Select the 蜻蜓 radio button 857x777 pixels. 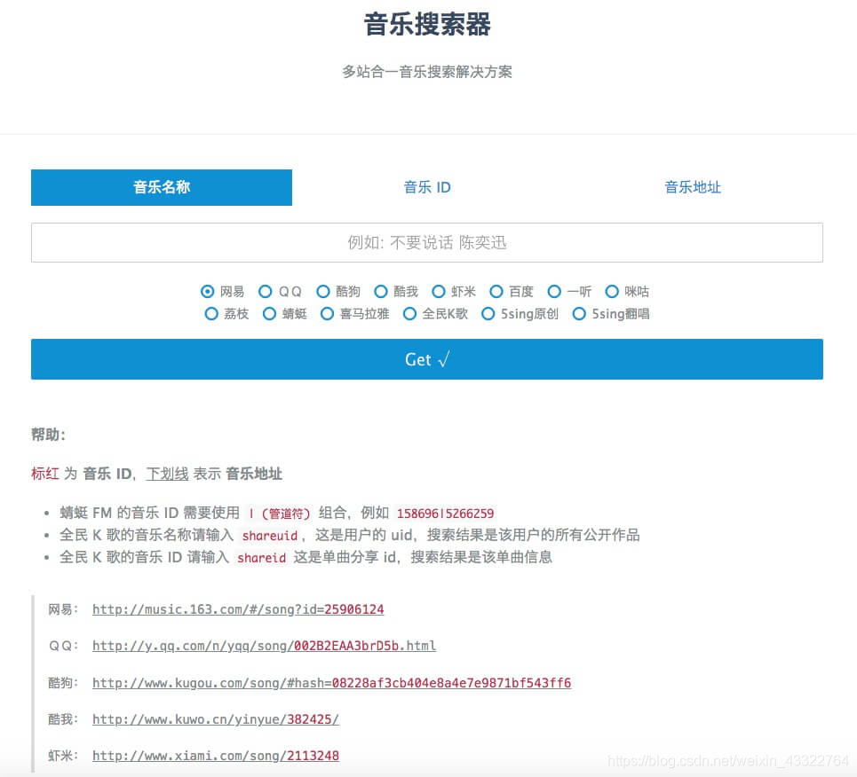coord(270,314)
